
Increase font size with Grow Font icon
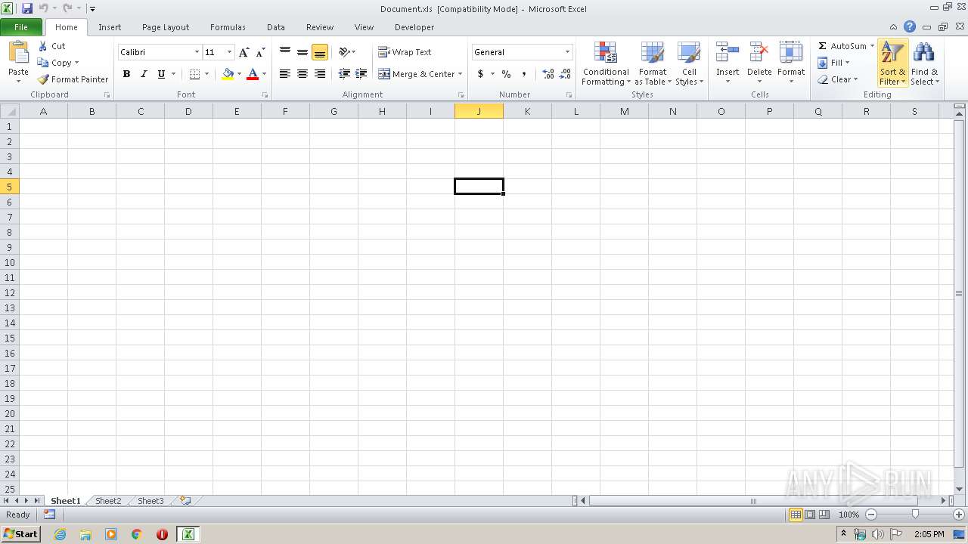point(244,52)
